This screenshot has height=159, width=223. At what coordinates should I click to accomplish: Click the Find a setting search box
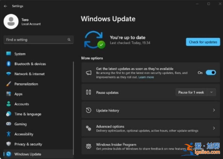pos(36,40)
